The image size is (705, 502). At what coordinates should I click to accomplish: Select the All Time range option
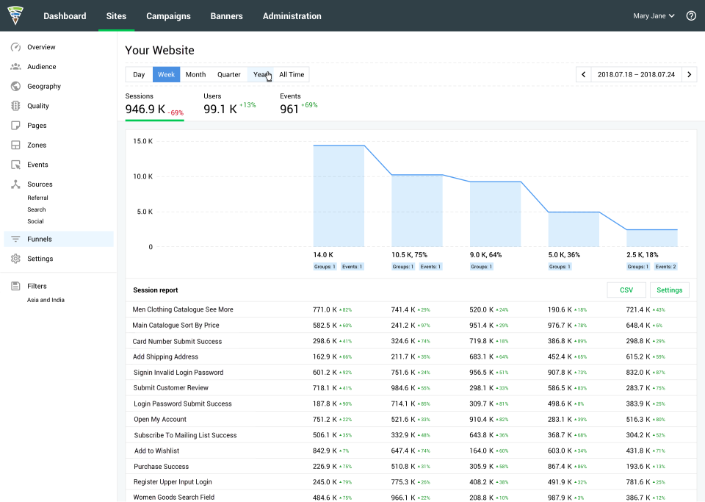click(x=292, y=74)
